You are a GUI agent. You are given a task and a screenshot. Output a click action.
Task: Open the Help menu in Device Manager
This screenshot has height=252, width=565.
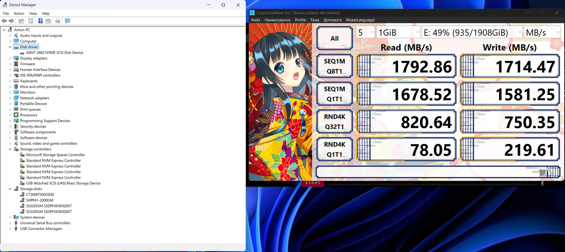tap(45, 13)
